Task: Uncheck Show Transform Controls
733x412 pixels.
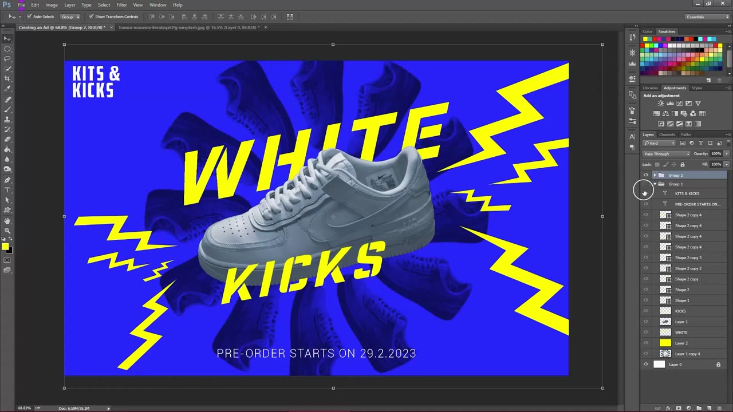Action: click(x=91, y=17)
